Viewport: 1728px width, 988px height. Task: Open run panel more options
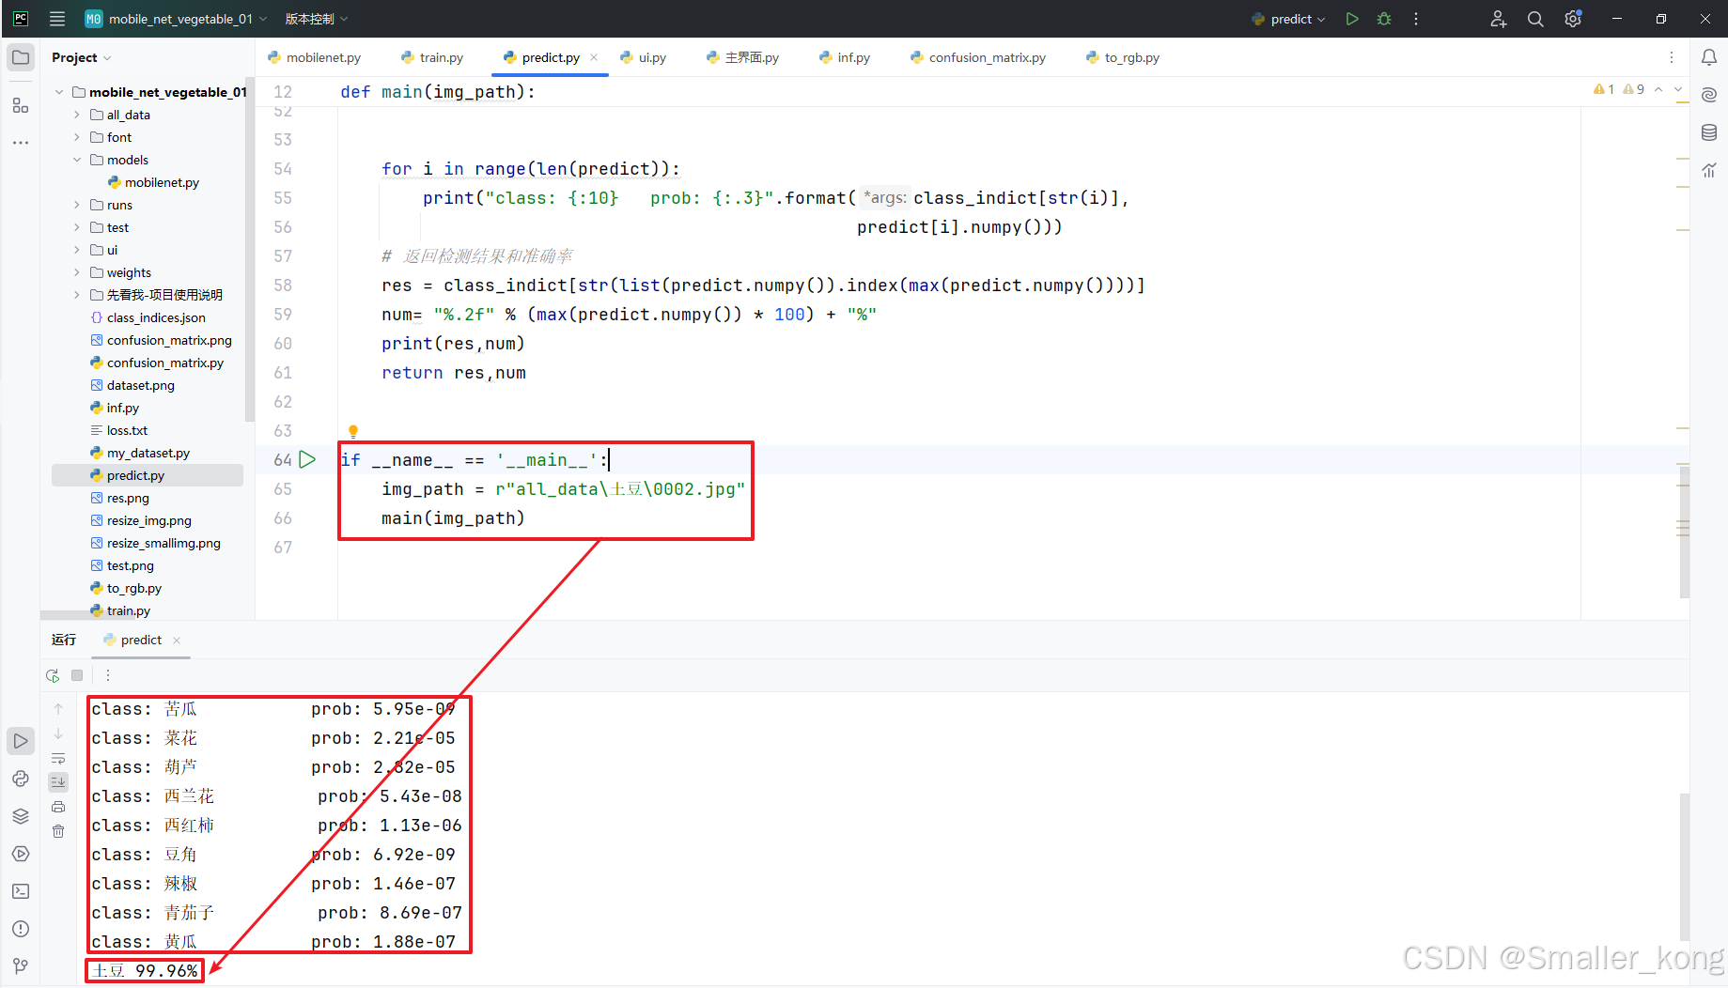pos(108,675)
